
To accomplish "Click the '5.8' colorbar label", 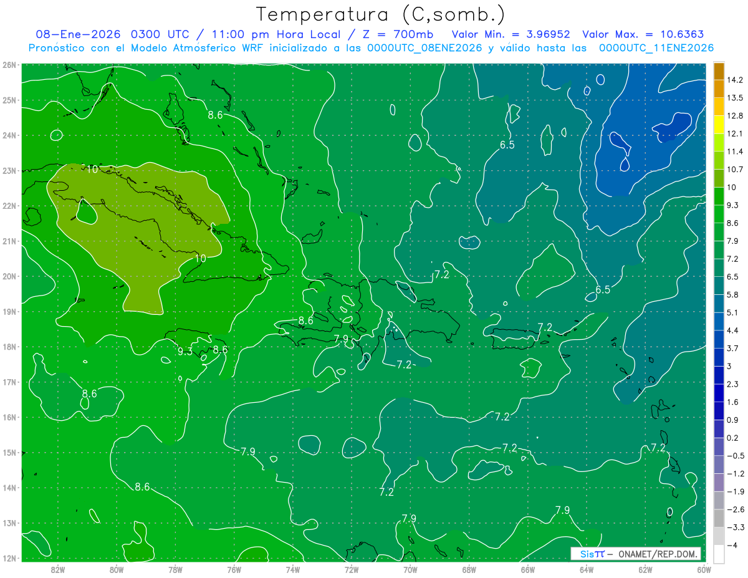I will (732, 294).
